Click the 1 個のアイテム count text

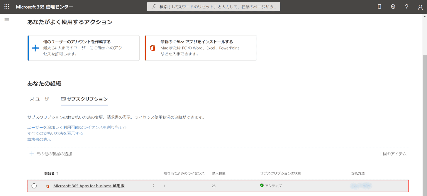[393, 154]
